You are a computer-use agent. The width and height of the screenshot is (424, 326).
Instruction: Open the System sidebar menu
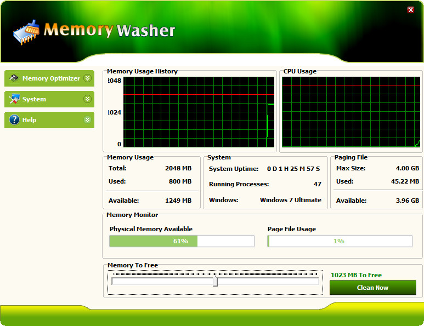[49, 99]
